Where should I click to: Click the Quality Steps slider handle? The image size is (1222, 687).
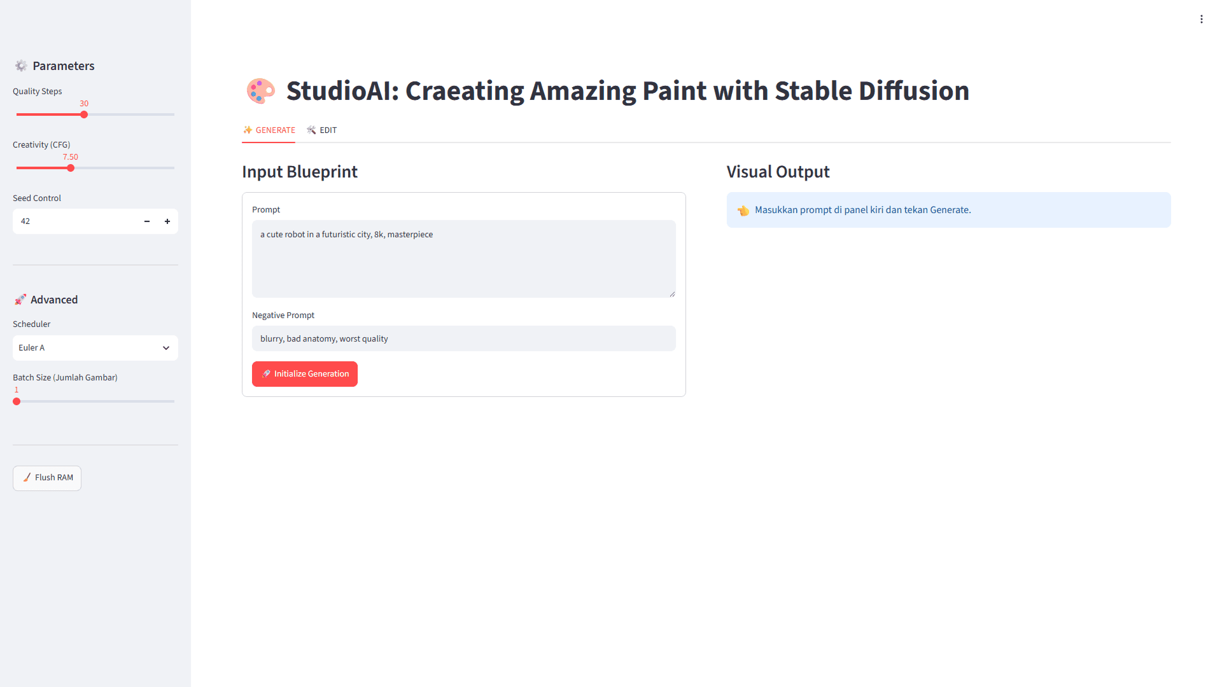click(x=84, y=114)
